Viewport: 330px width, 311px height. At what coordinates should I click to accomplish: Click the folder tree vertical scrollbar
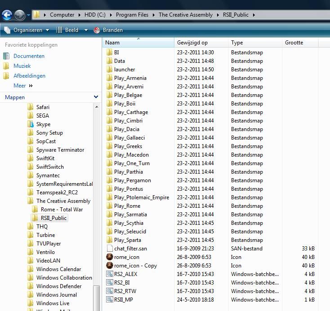point(97,202)
